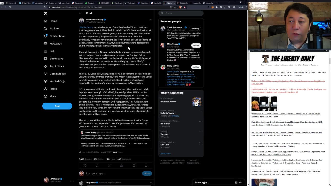The width and height of the screenshot is (331, 186).
Task: Click Vivek Ramaswamy's post avatar
Action: pos(81,21)
